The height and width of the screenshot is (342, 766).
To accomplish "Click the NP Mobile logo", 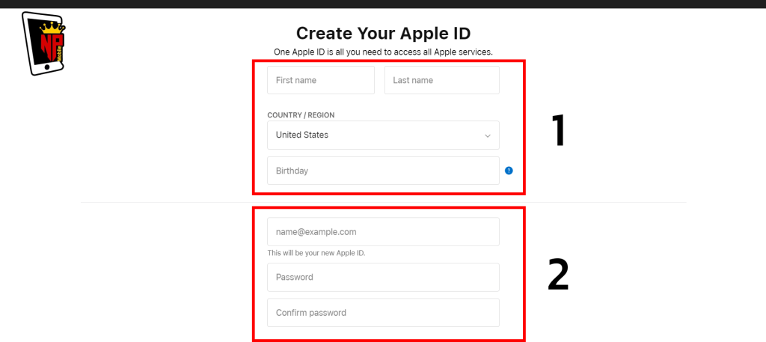I will pyautogui.click(x=43, y=43).
